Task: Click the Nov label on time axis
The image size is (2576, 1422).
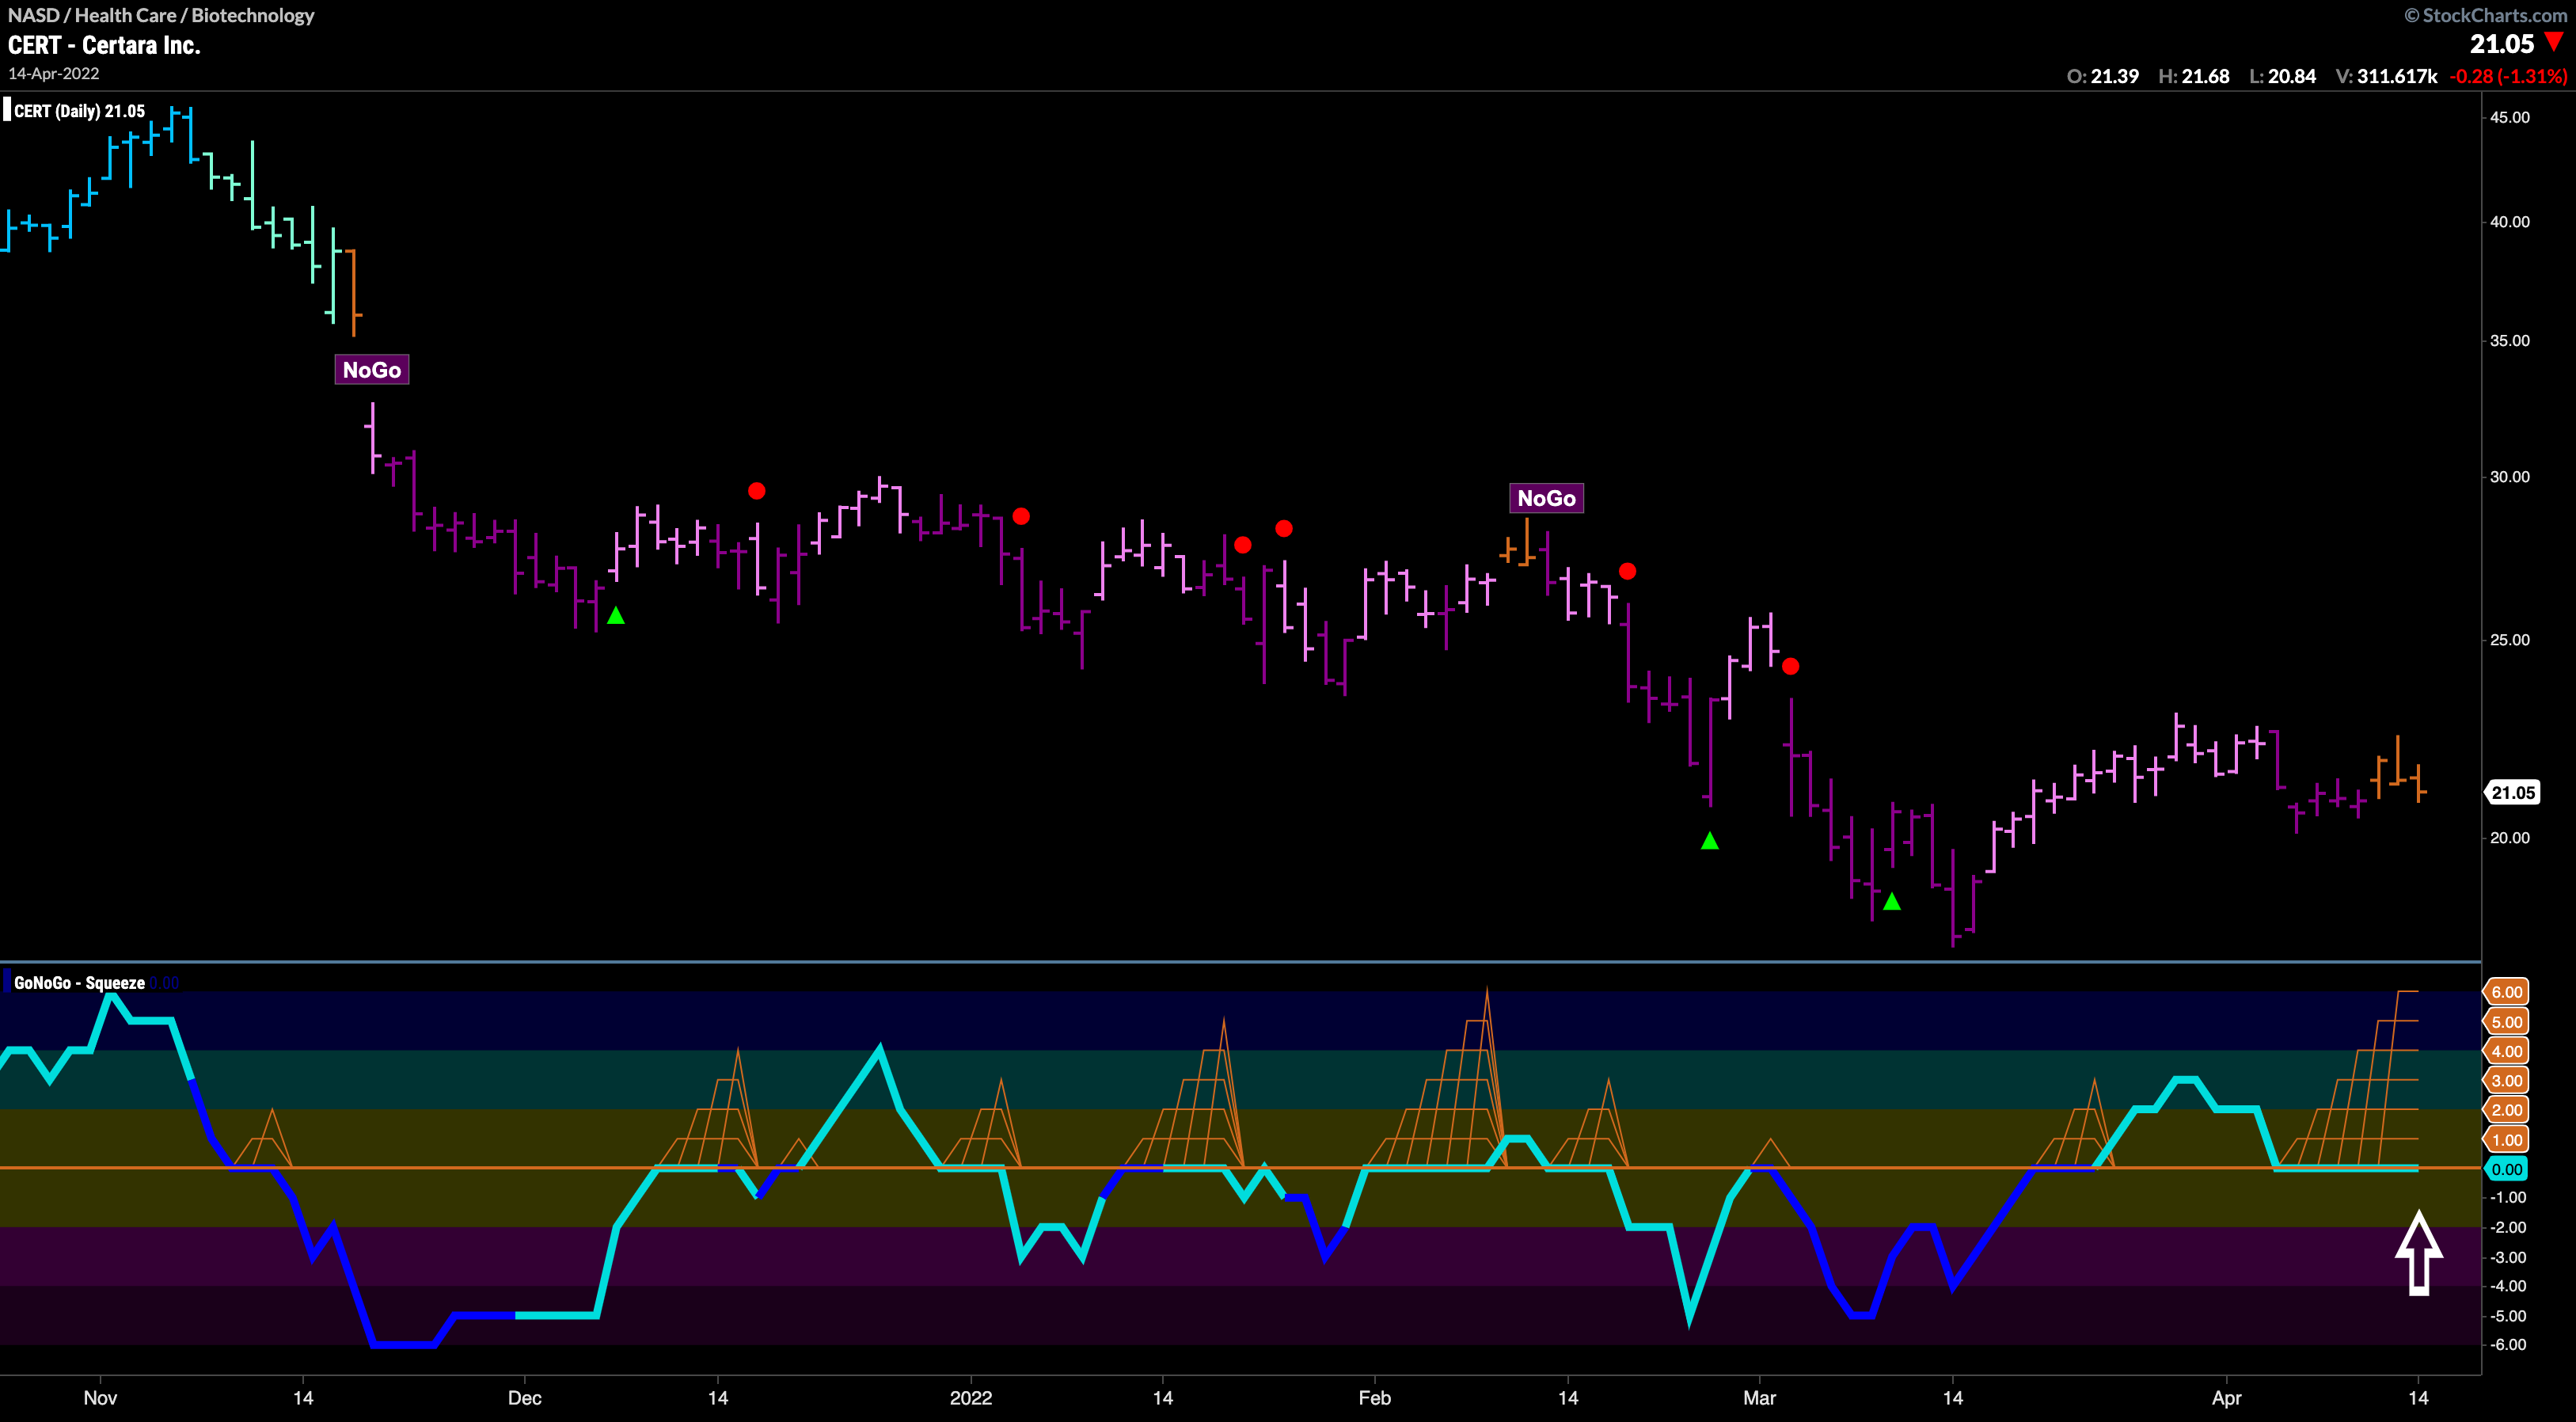Action: tap(100, 1398)
